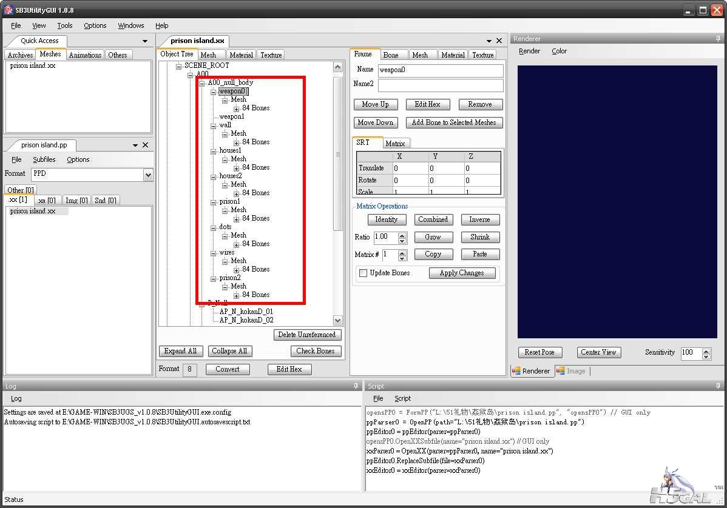727x508 pixels.
Task: Select the Renderer tab at bottom
Action: [x=532, y=371]
